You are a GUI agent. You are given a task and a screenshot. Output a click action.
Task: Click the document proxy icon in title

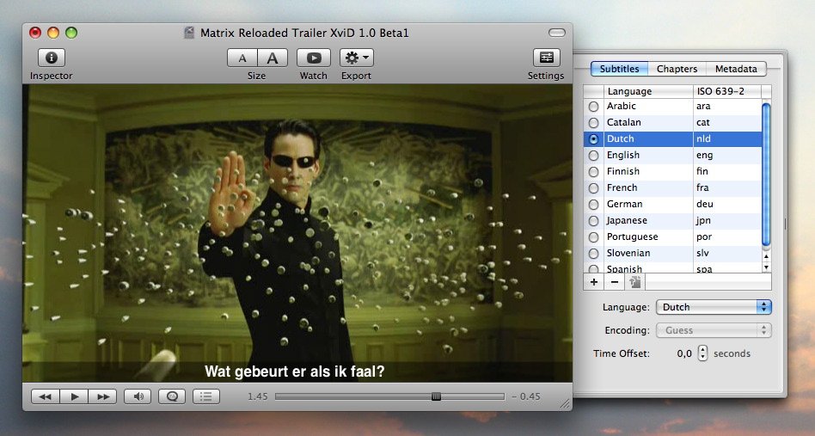pyautogui.click(x=189, y=33)
